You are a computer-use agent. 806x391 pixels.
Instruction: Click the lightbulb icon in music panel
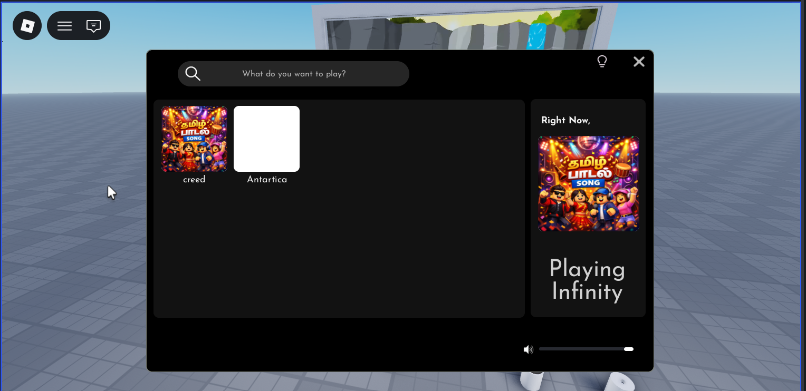602,62
